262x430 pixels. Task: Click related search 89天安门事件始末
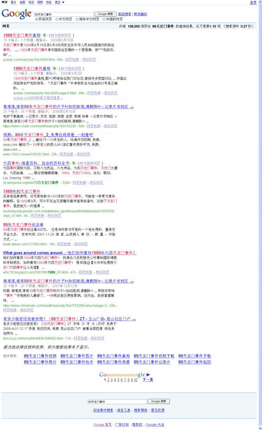point(77,362)
